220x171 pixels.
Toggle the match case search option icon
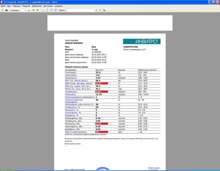(104, 10)
